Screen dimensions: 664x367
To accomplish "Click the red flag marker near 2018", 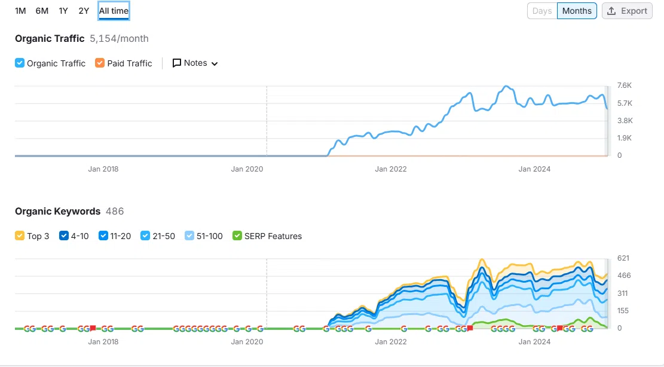I will 93,328.
